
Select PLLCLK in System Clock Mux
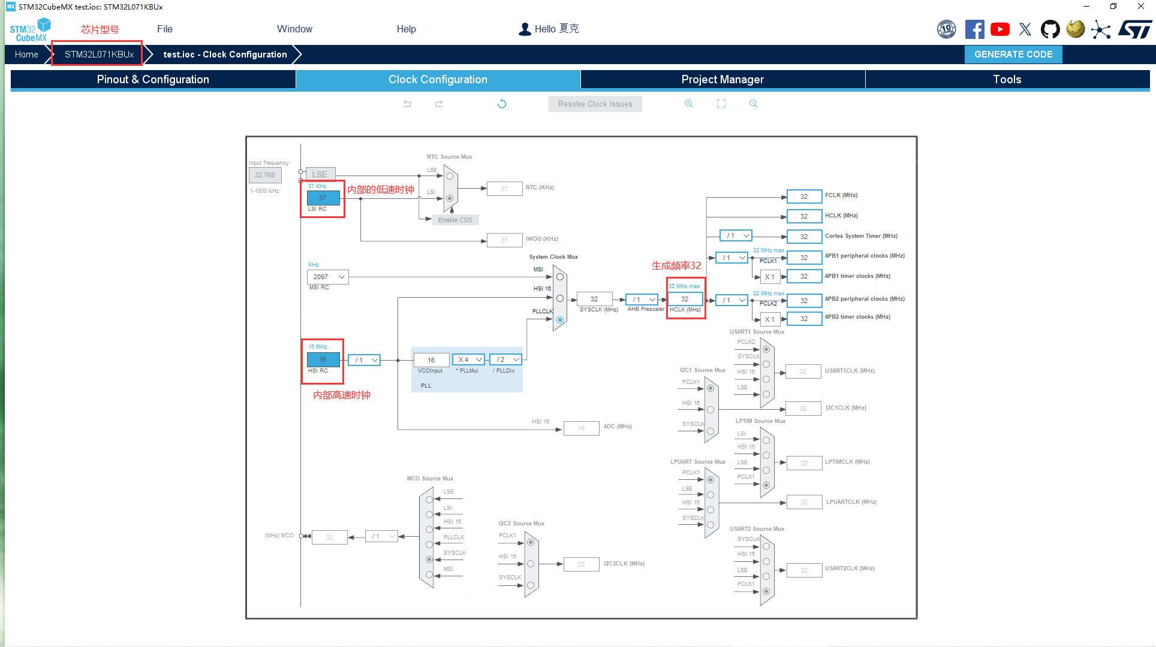[x=560, y=320]
